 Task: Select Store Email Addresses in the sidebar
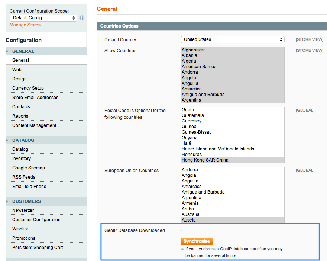click(x=46, y=98)
